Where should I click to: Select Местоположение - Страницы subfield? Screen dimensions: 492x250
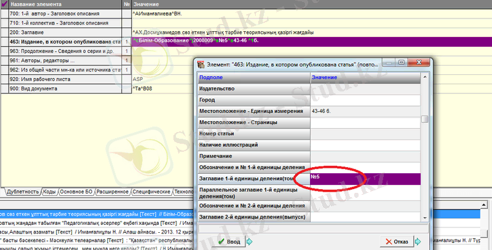point(254,122)
